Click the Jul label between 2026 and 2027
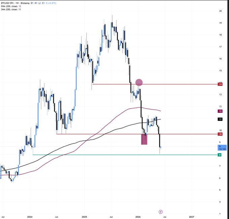The height and width of the screenshot is (219, 229). click(165, 217)
